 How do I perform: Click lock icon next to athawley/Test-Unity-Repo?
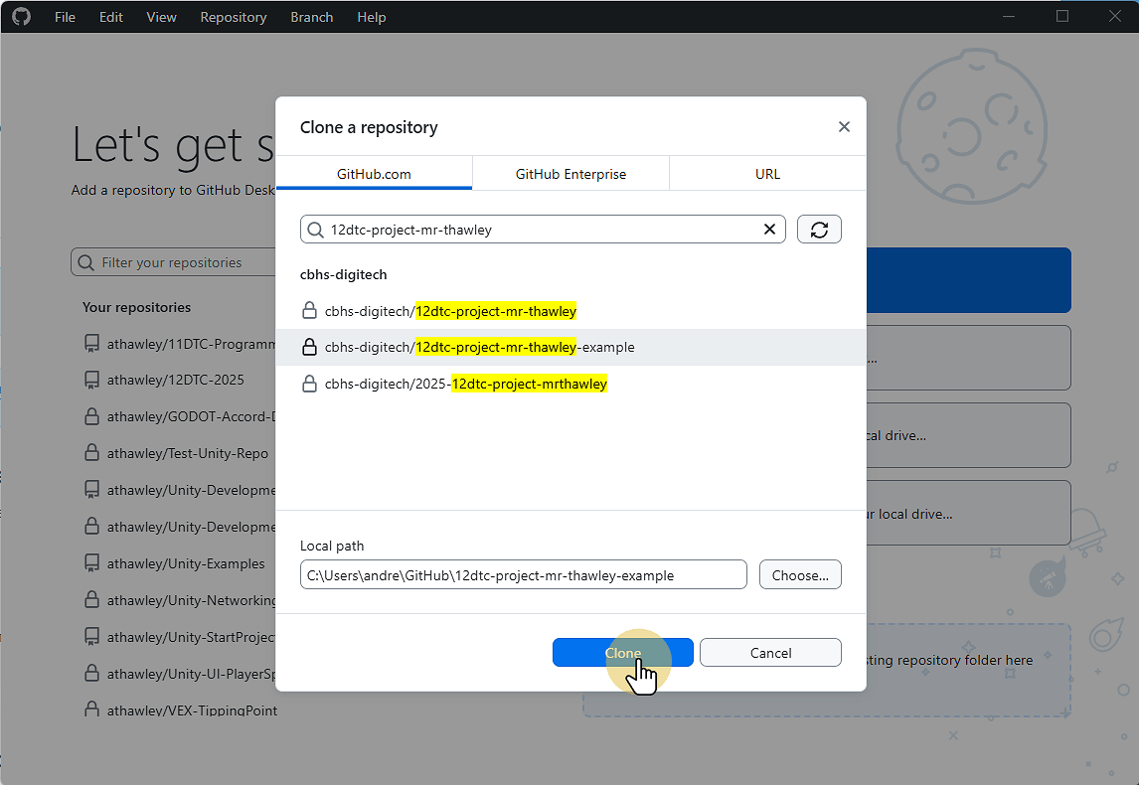(x=91, y=453)
